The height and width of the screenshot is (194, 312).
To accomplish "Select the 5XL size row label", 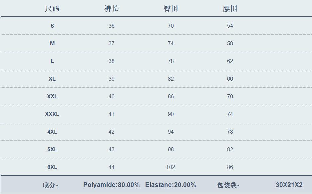I will pyautogui.click(x=52, y=149).
